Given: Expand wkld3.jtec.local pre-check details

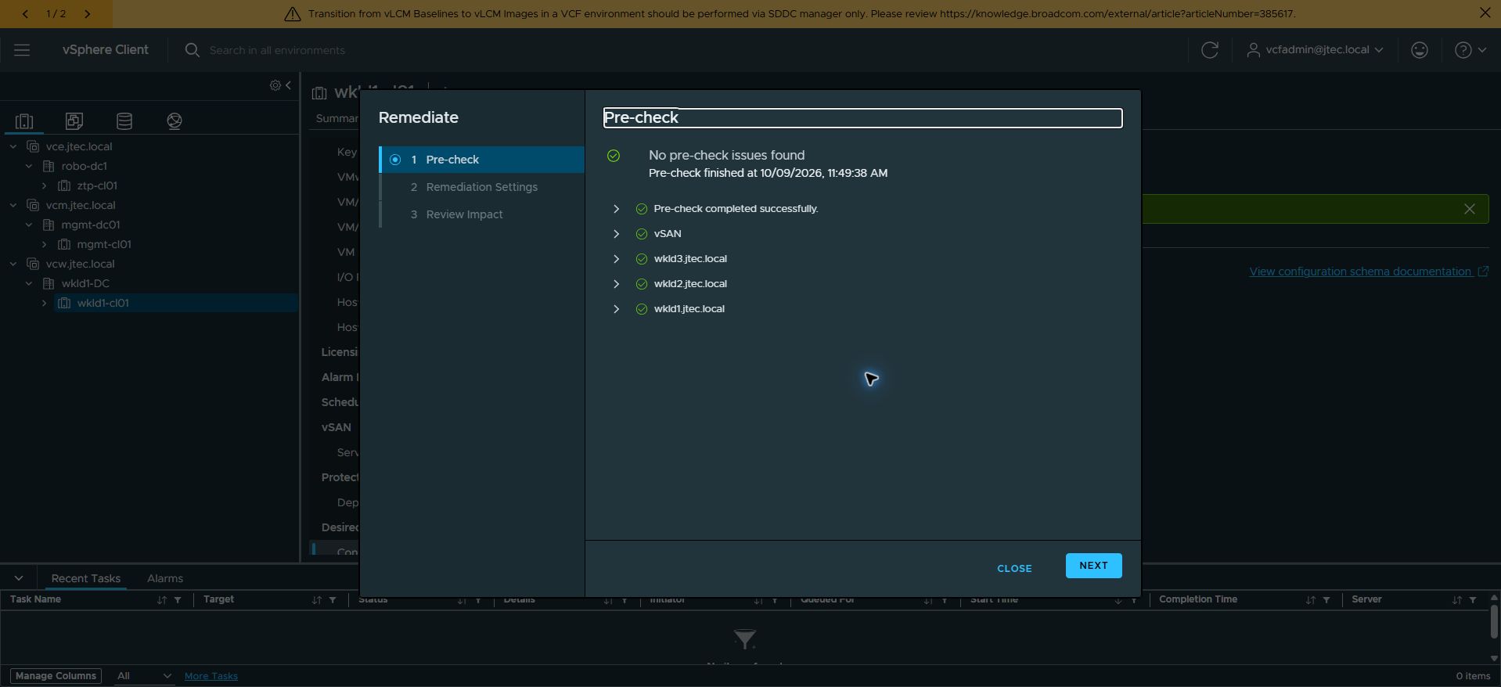Looking at the screenshot, I should pyautogui.click(x=617, y=259).
